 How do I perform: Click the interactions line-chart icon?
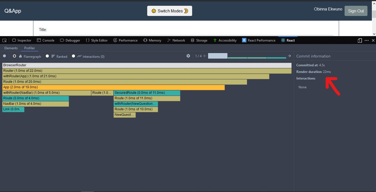79,56
